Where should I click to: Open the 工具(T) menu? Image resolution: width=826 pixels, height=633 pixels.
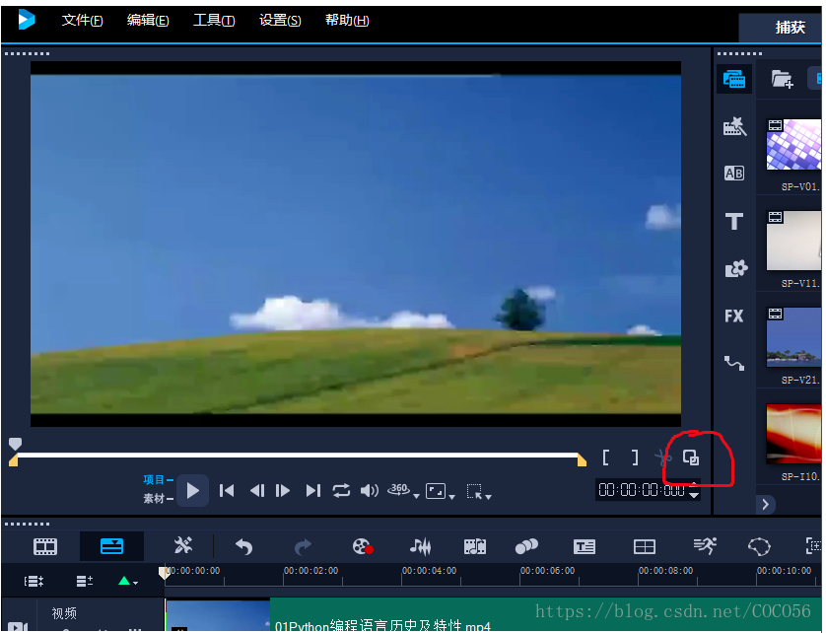(x=214, y=21)
